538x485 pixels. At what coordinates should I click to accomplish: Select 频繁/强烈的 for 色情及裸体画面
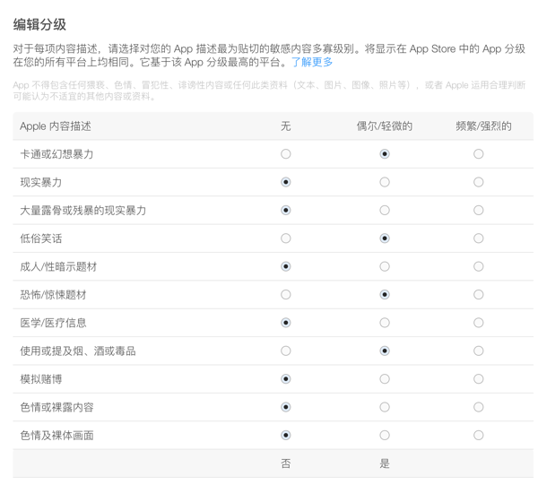point(479,436)
